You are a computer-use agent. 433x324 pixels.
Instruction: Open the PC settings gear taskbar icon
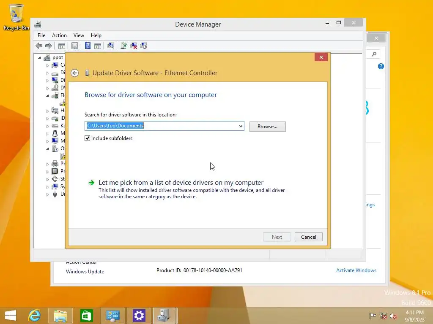click(x=139, y=316)
